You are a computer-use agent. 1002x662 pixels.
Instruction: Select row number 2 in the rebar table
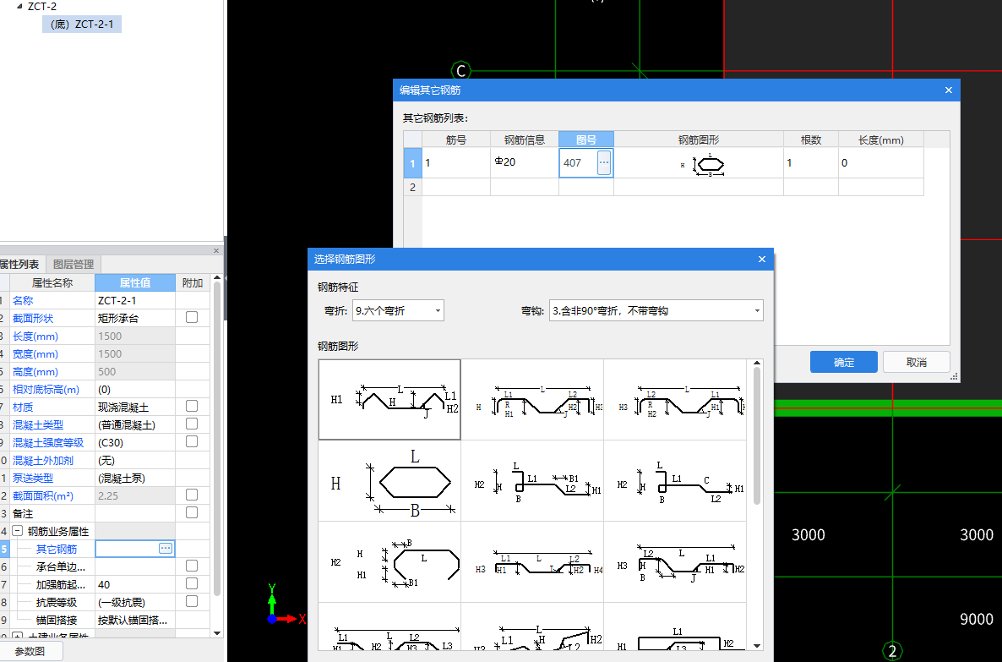pyautogui.click(x=412, y=187)
